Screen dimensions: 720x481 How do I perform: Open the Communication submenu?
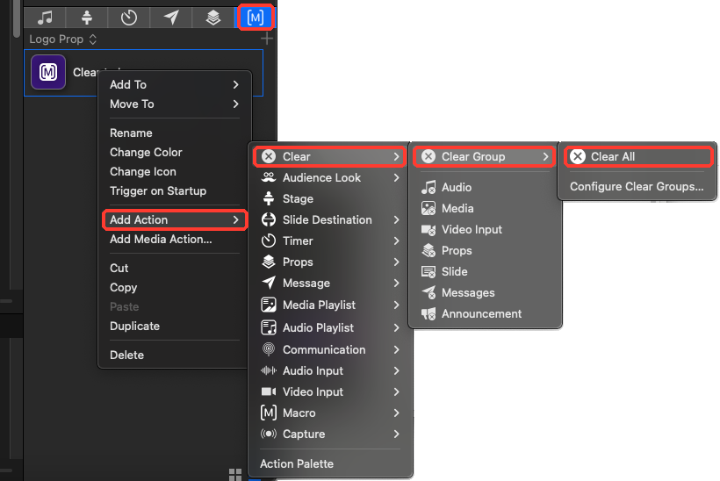(x=329, y=349)
